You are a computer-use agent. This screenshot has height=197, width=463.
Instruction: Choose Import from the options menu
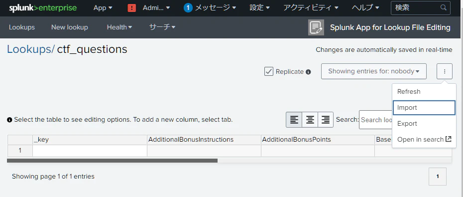424,108
